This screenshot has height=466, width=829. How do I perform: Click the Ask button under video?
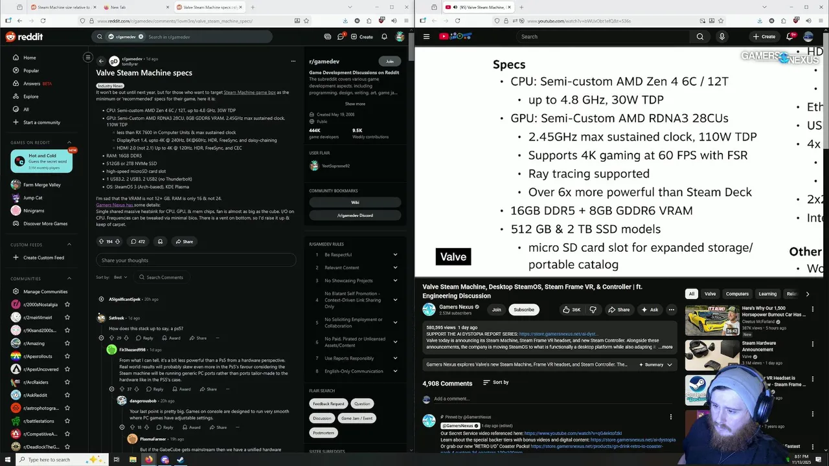point(650,309)
